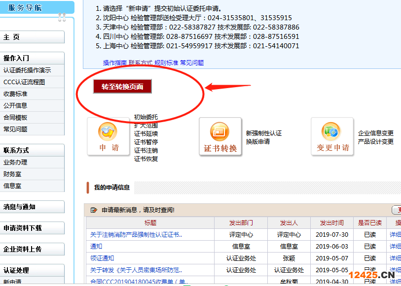Click the 操作指南 link
Screen dimensions: 401x286
(x=114, y=63)
